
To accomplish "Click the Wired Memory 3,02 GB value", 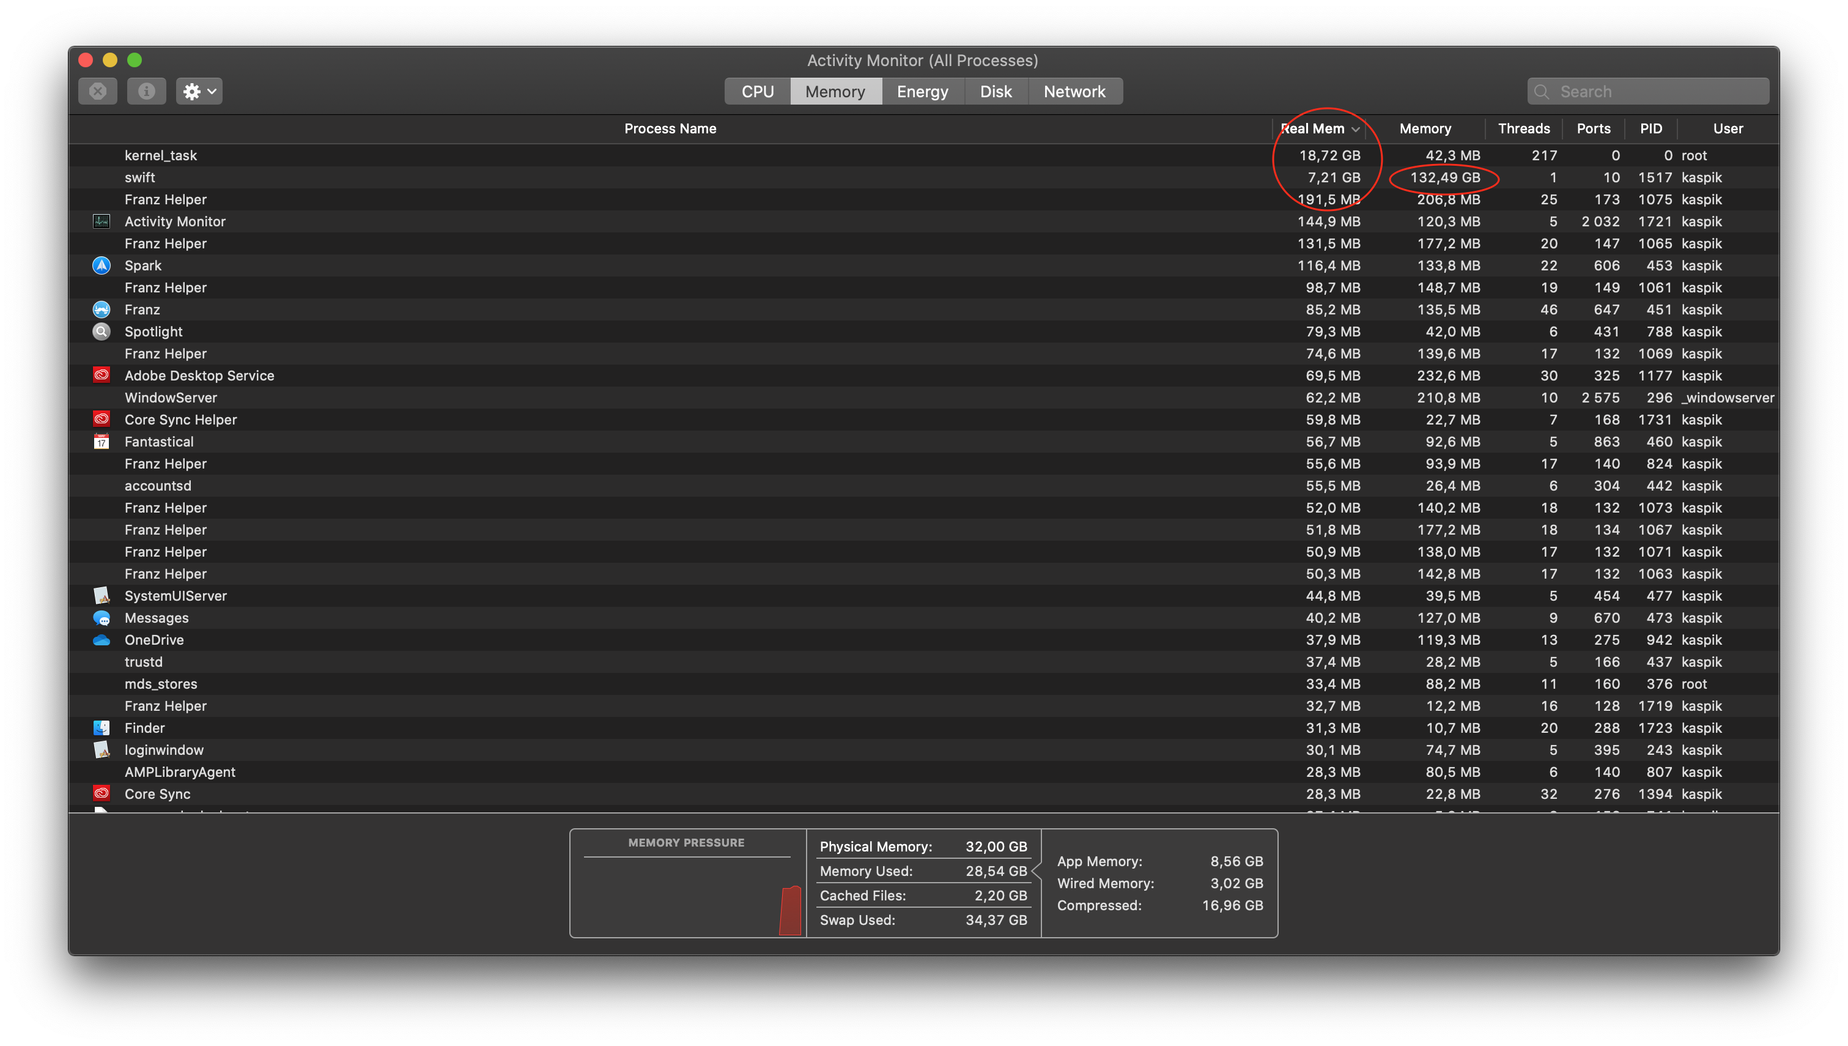I will coord(1236,883).
